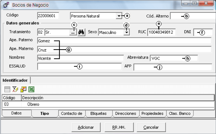Click the filter icon in Identificador toolbar
Viewport: 216px width, 134px height.
point(15,89)
